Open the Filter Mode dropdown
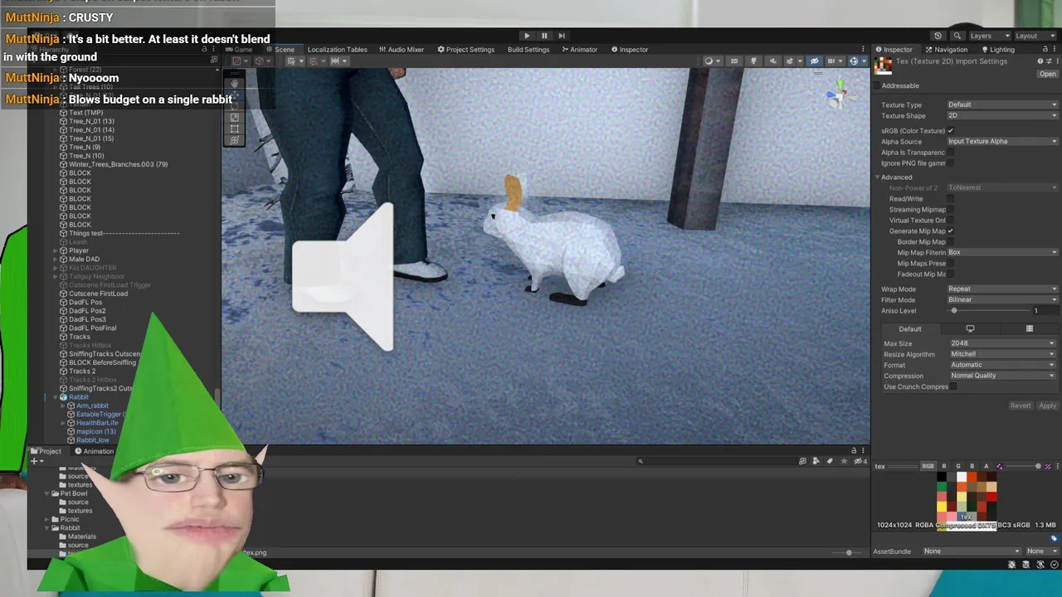Viewport: 1062px width, 597px height. [x=1002, y=299]
